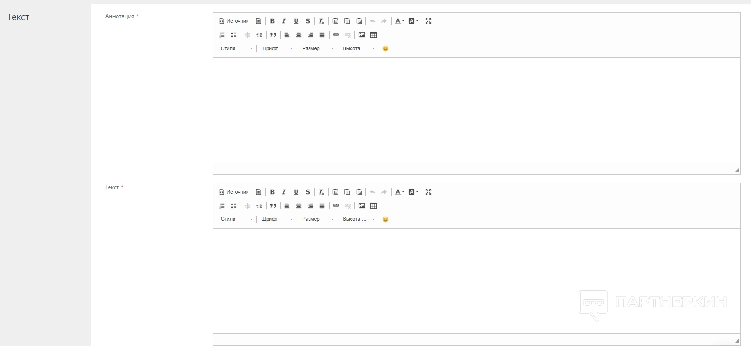Click the Источник button in Текст editor
The image size is (751, 346).
[x=234, y=192]
